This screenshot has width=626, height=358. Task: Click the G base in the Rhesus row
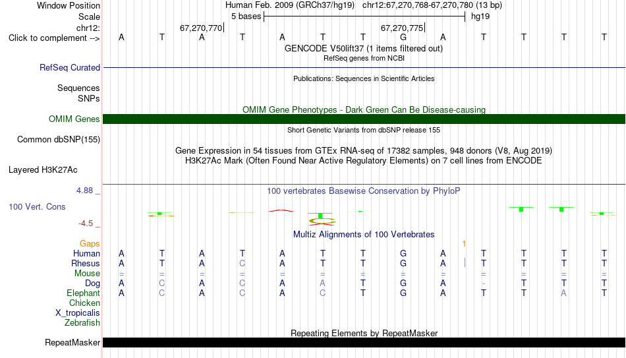[403, 263]
